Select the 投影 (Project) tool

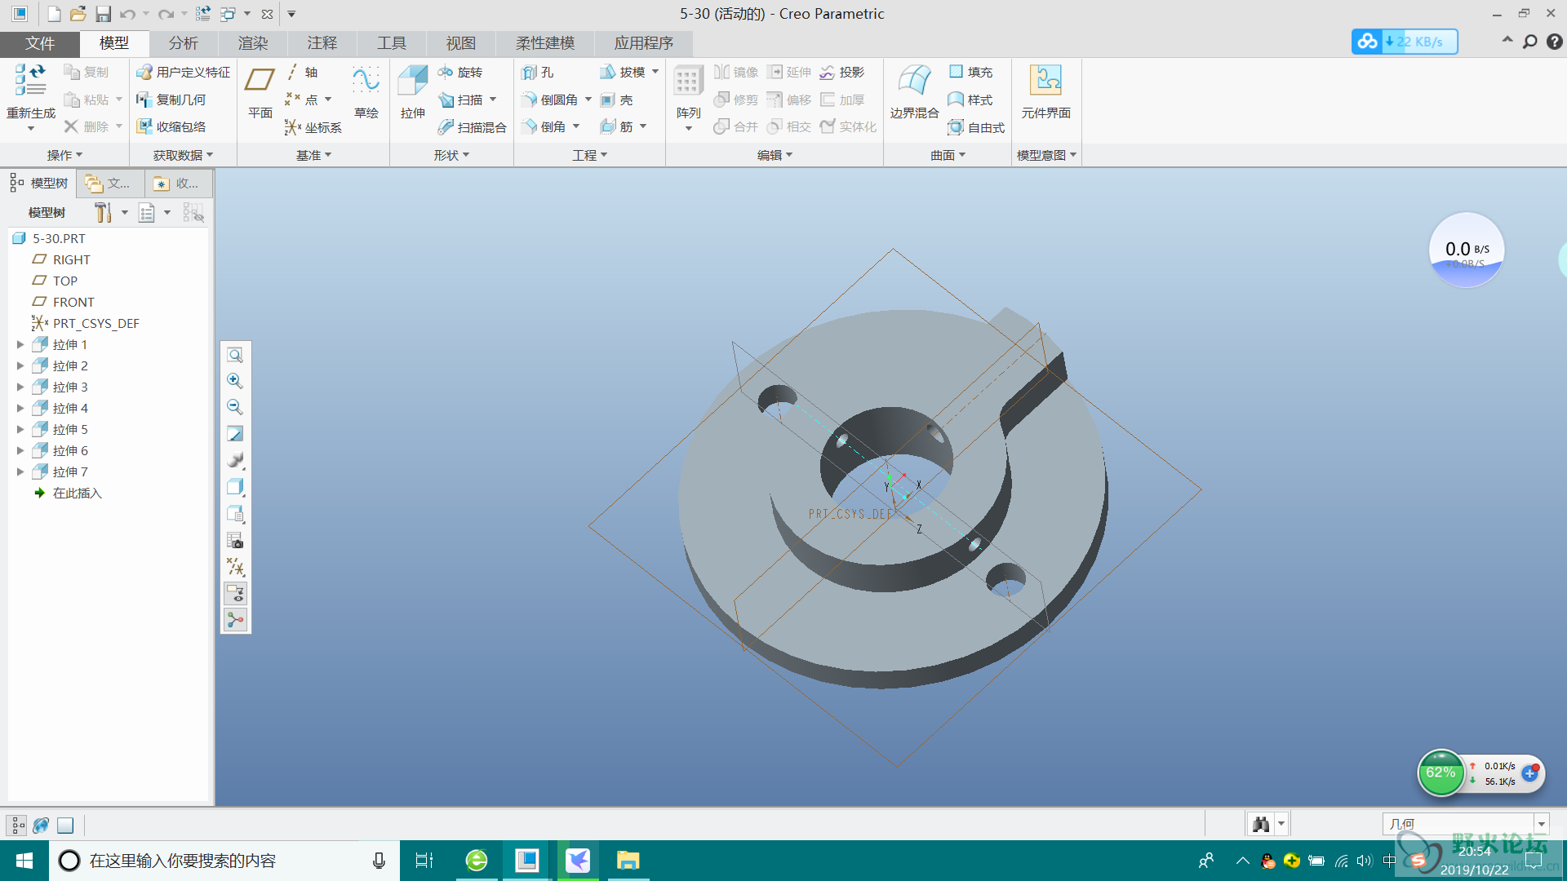[842, 73]
